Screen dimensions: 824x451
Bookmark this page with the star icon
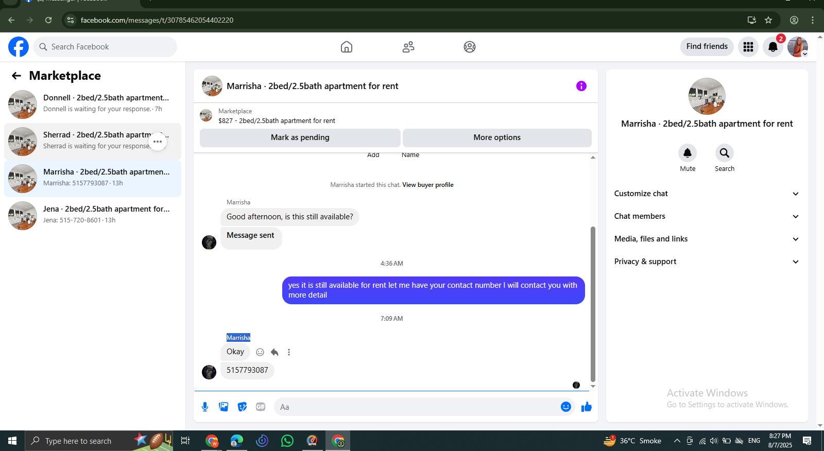point(768,20)
